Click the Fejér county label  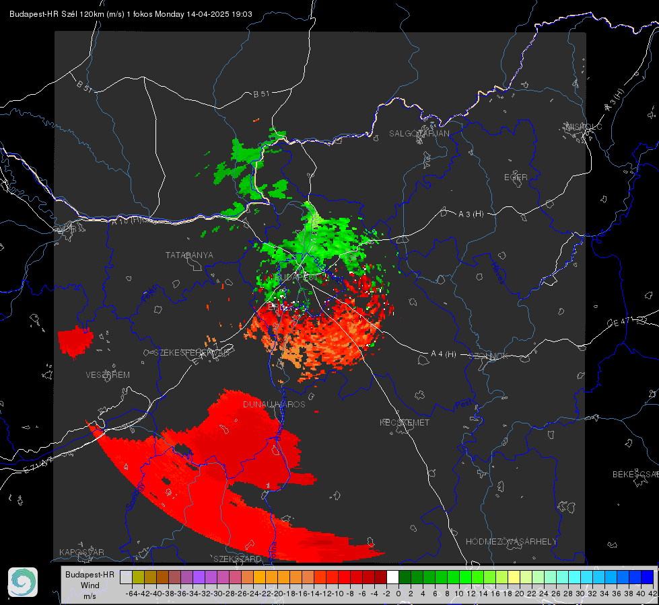151,294
